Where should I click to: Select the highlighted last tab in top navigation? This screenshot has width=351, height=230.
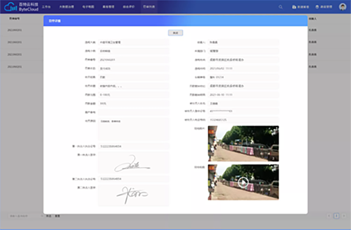click(149, 7)
